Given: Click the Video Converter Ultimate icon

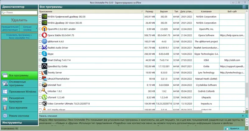Looking at the screenshot, I should tap(44, 104).
